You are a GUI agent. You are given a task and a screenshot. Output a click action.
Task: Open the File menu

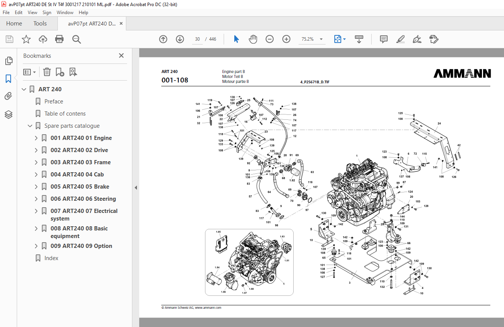coord(6,13)
